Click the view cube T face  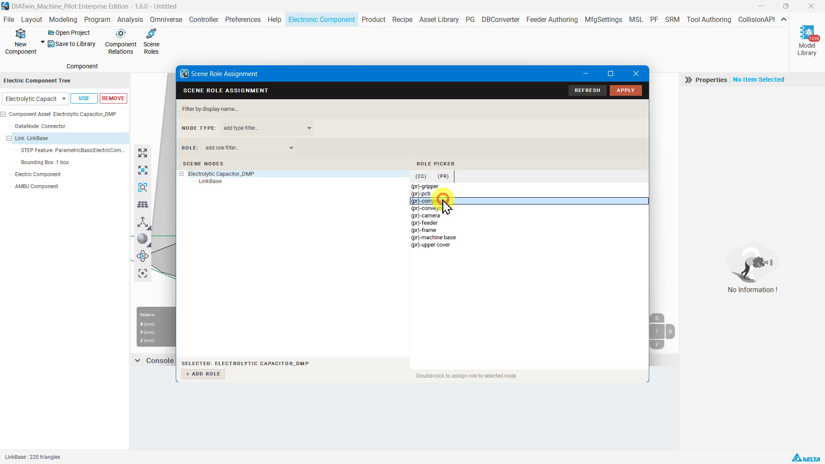coord(657,332)
